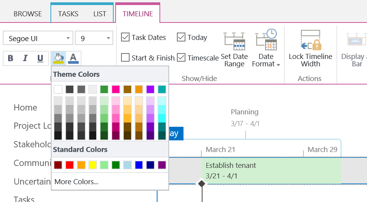Image resolution: width=367 pixels, height=202 pixels.
Task: Select the Establish tenant timeline bar
Action: [x=271, y=171]
